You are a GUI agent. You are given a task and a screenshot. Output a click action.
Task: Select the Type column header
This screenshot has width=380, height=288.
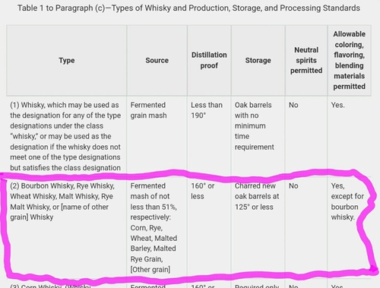tap(67, 60)
